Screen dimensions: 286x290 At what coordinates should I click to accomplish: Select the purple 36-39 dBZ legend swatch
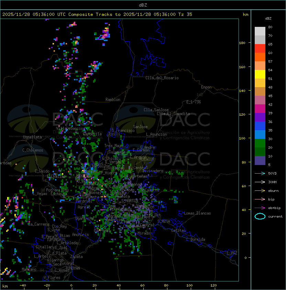[260, 117]
